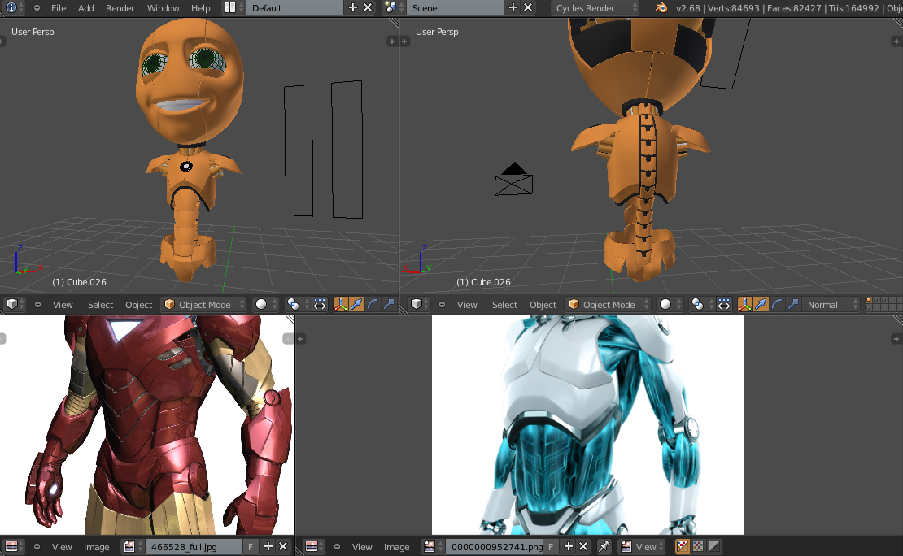Open Object Mode dropdown in left viewport
Image resolution: width=903 pixels, height=556 pixels.
204,305
